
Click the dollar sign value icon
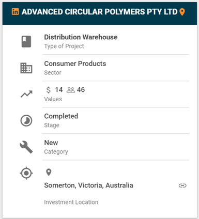(49, 90)
